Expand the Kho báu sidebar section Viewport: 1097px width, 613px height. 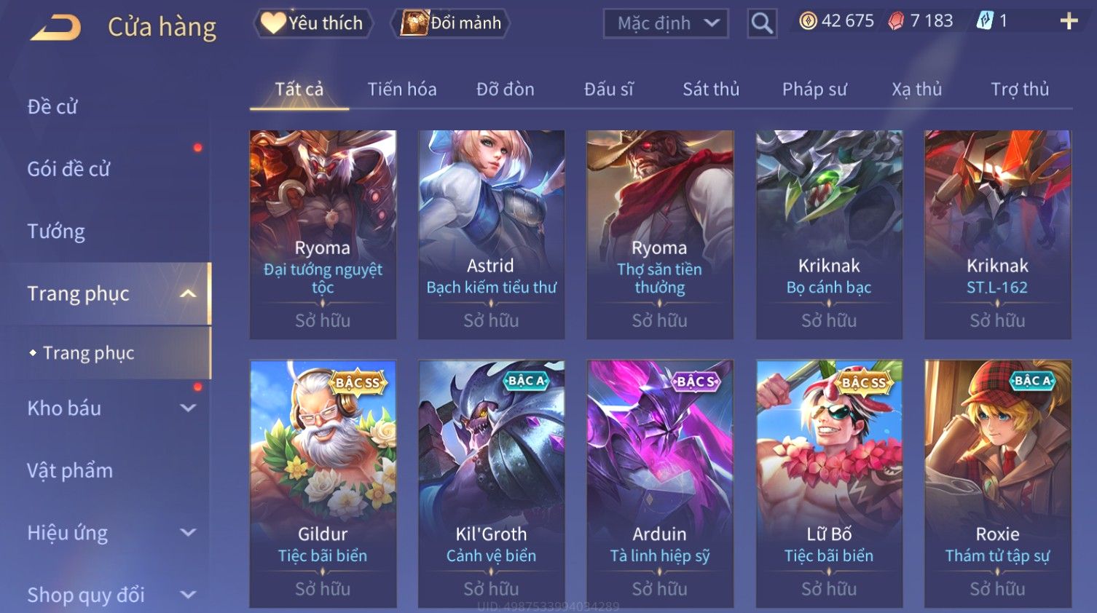click(188, 408)
